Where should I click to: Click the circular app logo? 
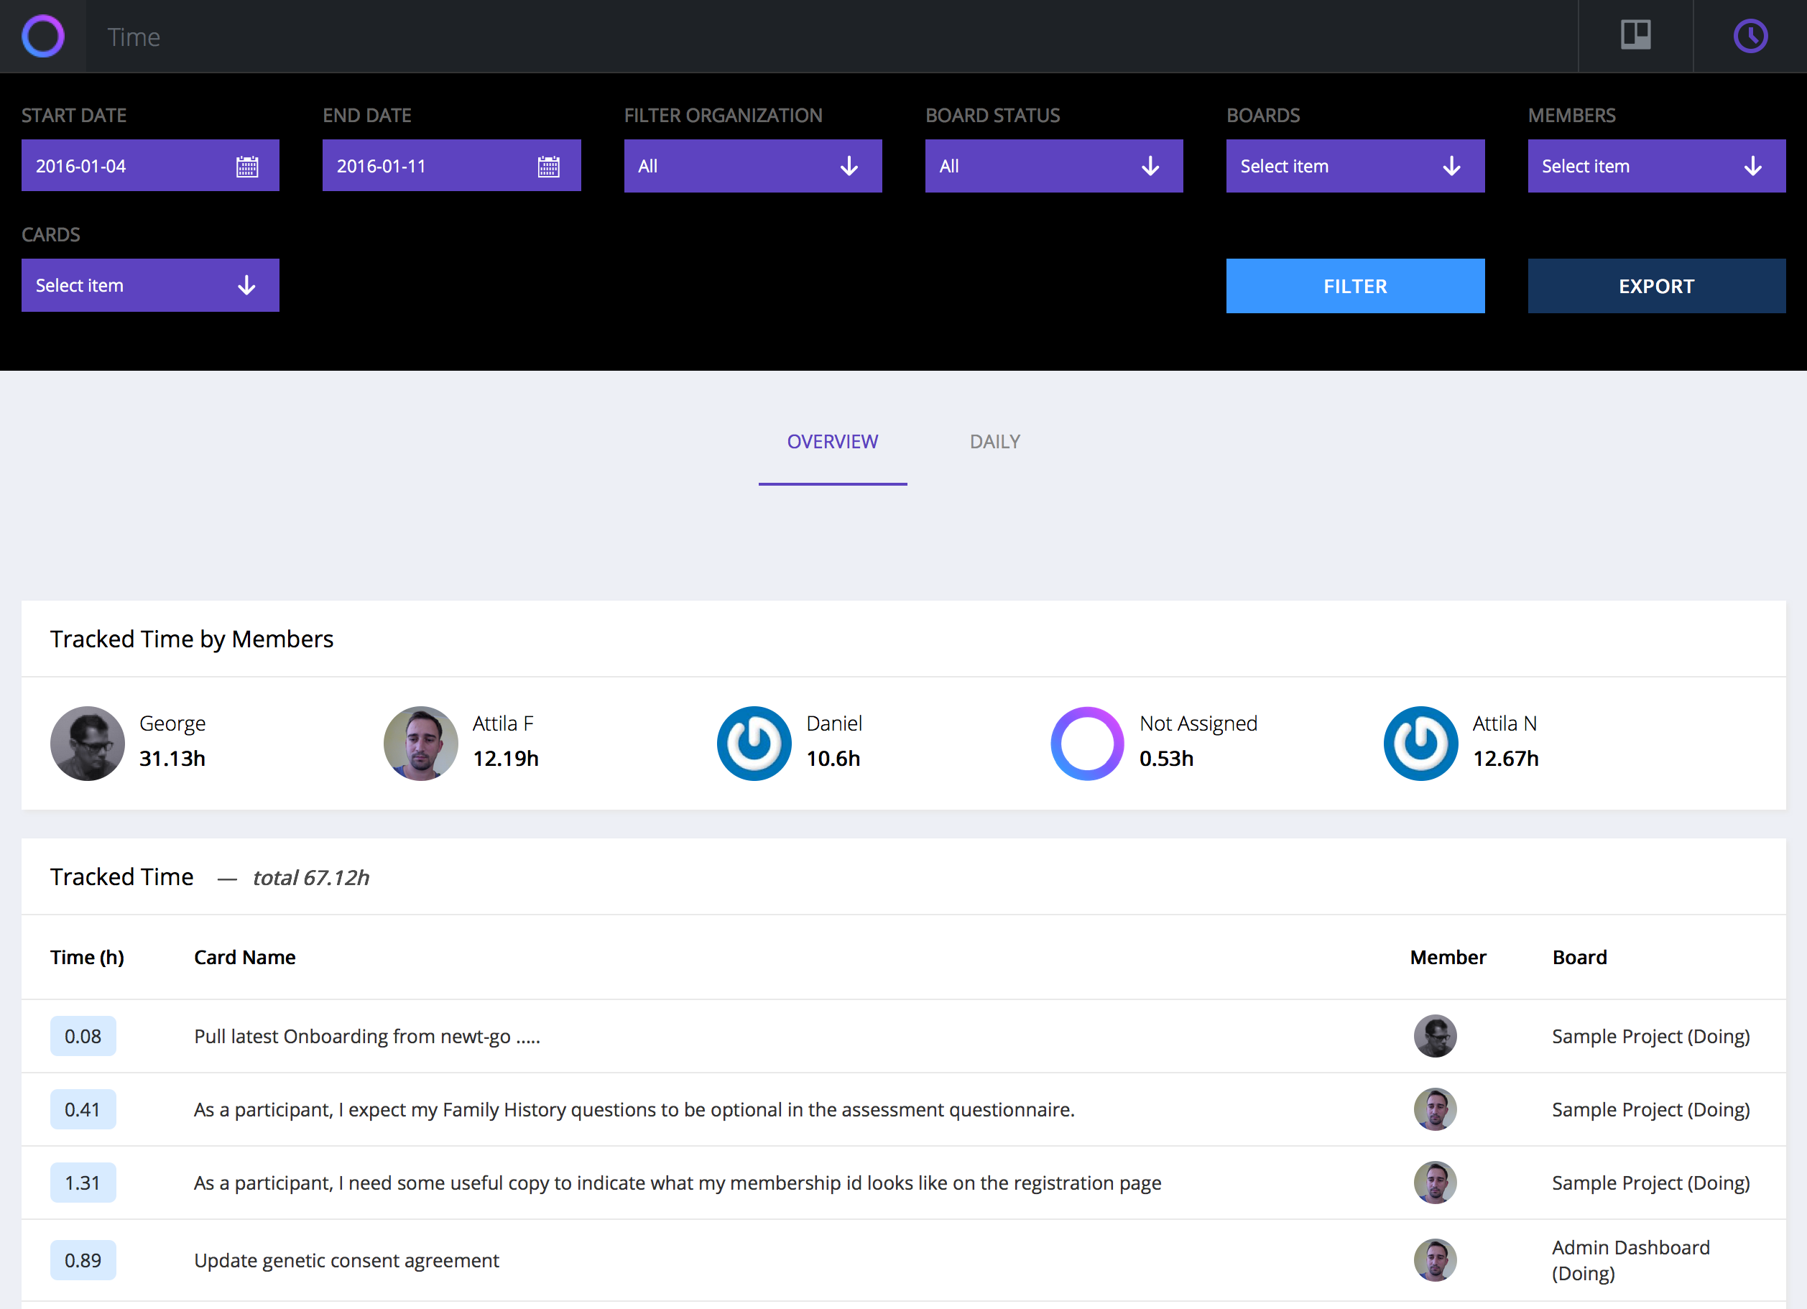[43, 36]
